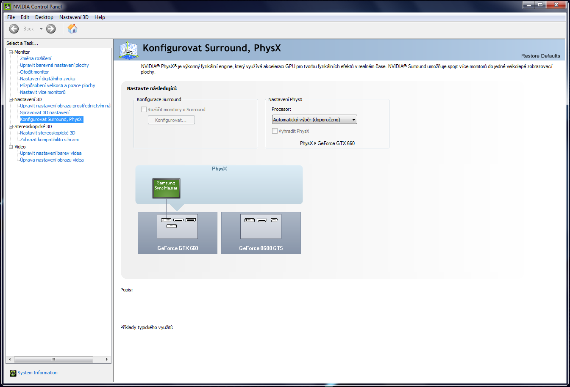The width and height of the screenshot is (570, 387).
Task: Click Restore Defaults link
Action: click(x=540, y=56)
